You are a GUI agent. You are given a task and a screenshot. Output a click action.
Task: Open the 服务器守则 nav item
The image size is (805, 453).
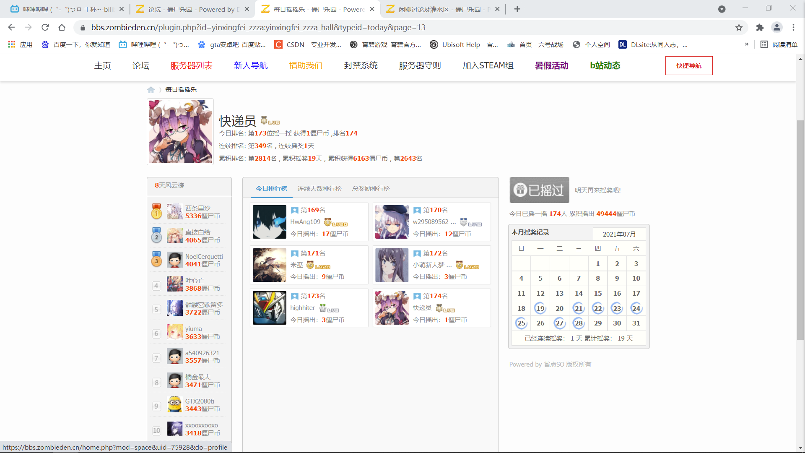(x=420, y=65)
